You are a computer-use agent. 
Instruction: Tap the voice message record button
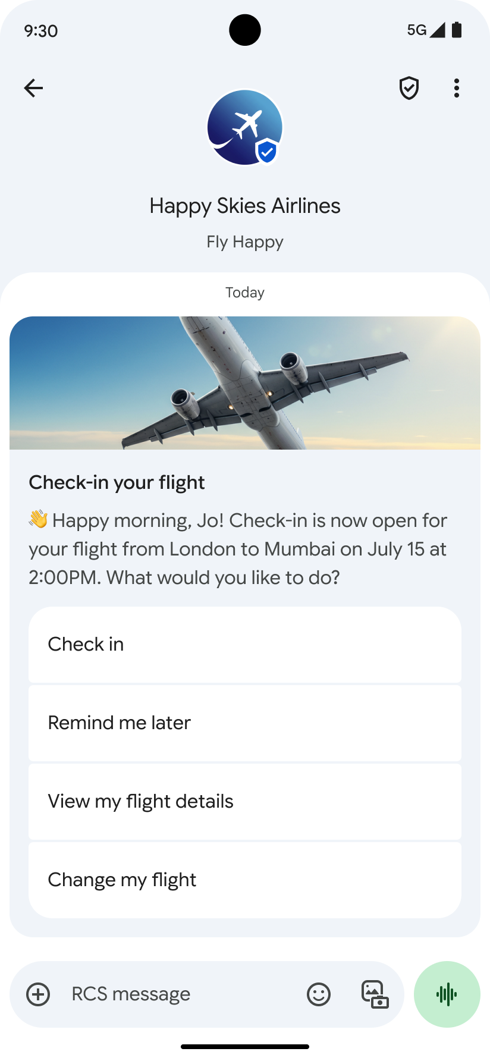[x=447, y=994]
